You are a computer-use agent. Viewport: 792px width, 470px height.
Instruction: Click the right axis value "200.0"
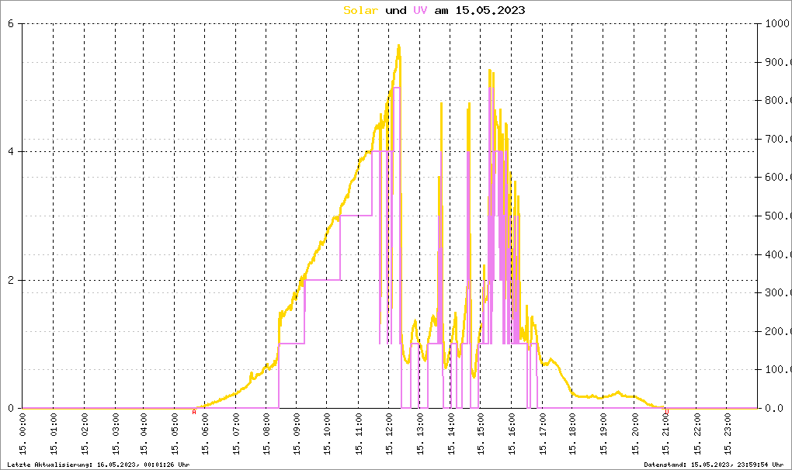pos(777,331)
